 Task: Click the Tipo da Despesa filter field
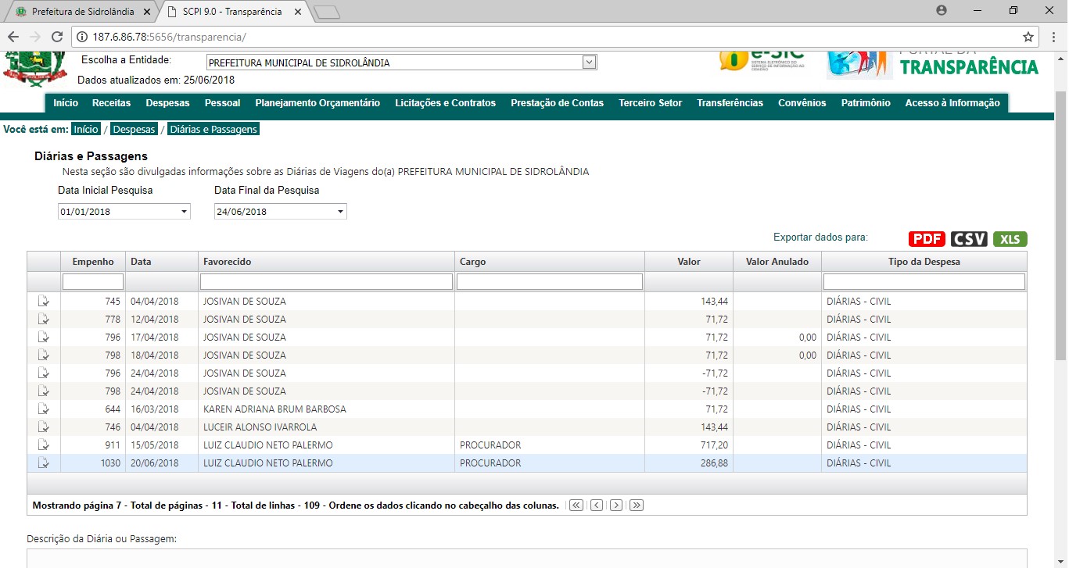click(924, 281)
